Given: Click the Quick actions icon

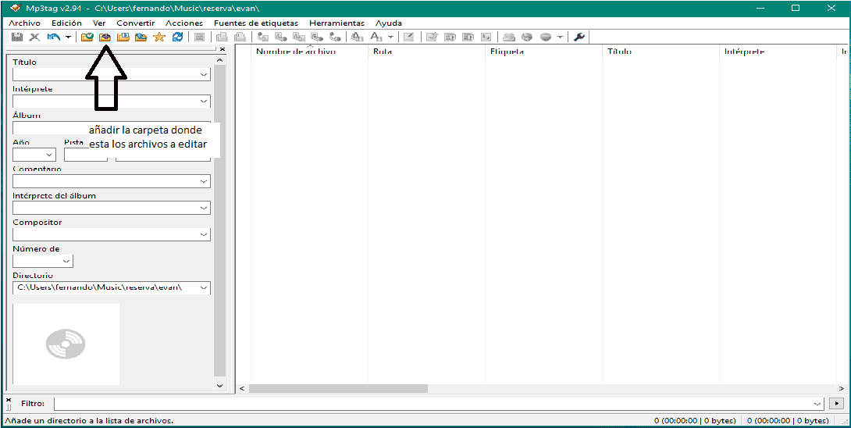Looking at the screenshot, I should click(x=376, y=37).
